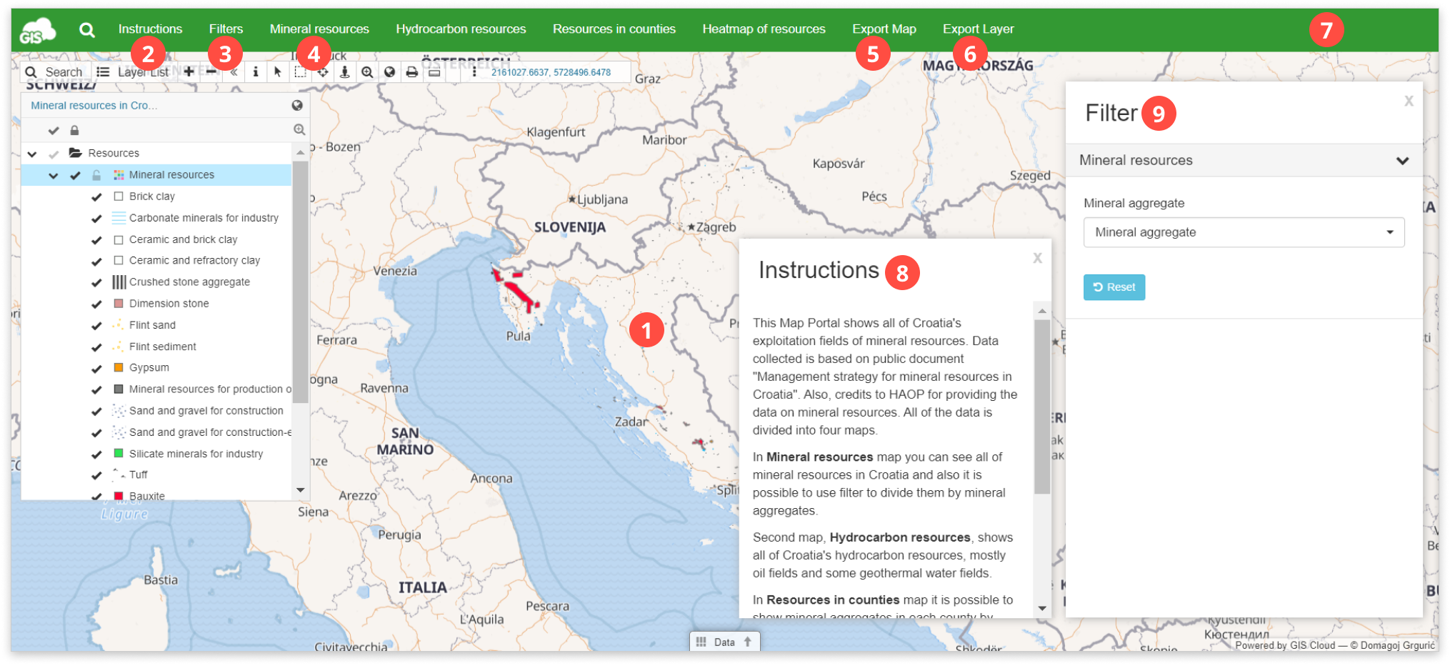Image resolution: width=1450 pixels, height=666 pixels.
Task: Activate the measure tool
Action: 434,71
